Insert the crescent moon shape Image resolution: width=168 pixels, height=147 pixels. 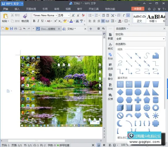pyautogui.click(x=120, y=123)
